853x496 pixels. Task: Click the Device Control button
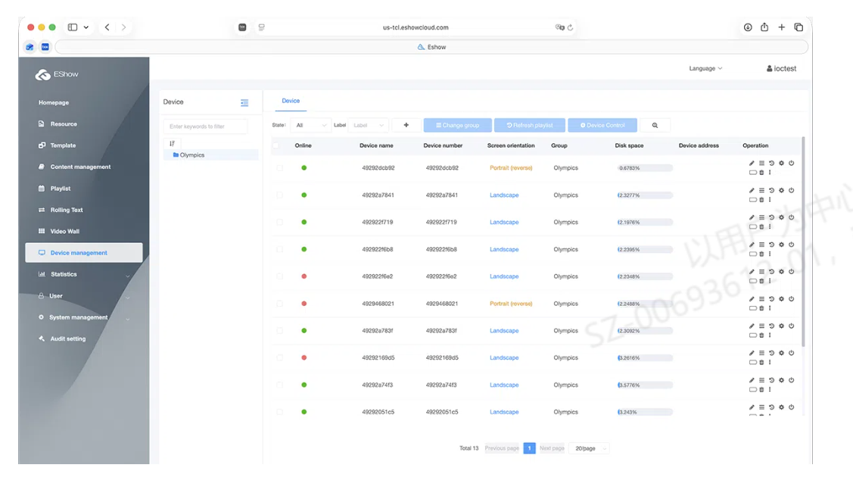602,125
